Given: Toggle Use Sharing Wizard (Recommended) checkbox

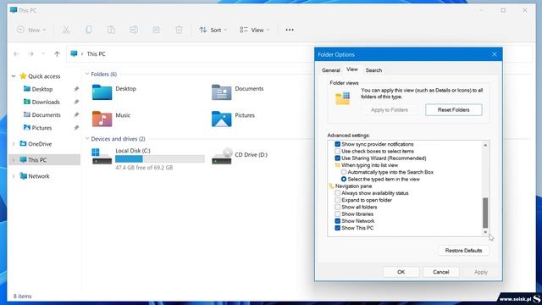Looking at the screenshot, I should [x=337, y=158].
